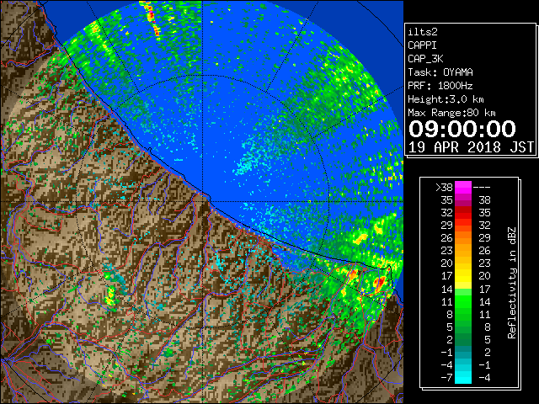
Task: Click the 'ilts2' product label
Action: click(423, 32)
